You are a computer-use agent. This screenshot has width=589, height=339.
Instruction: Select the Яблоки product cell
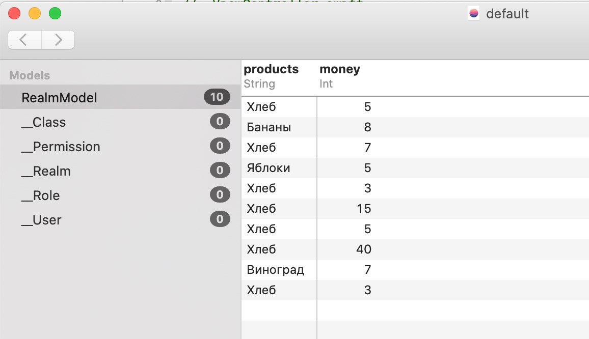[269, 168]
